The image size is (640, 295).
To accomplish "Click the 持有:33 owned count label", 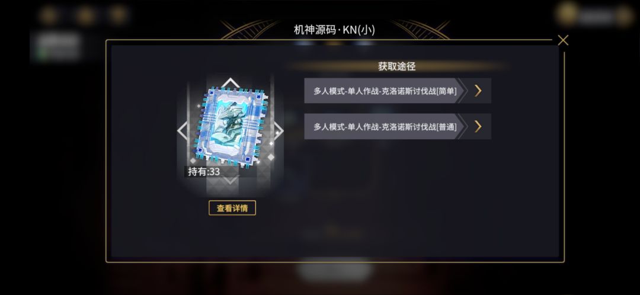I will pos(204,172).
